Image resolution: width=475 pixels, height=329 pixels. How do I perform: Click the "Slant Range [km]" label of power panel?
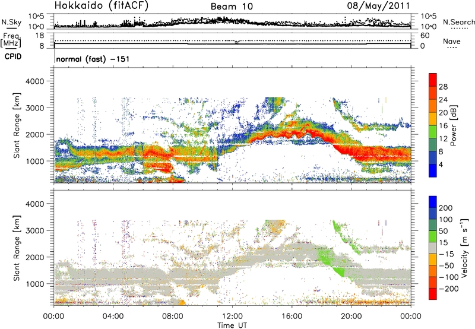(17, 125)
